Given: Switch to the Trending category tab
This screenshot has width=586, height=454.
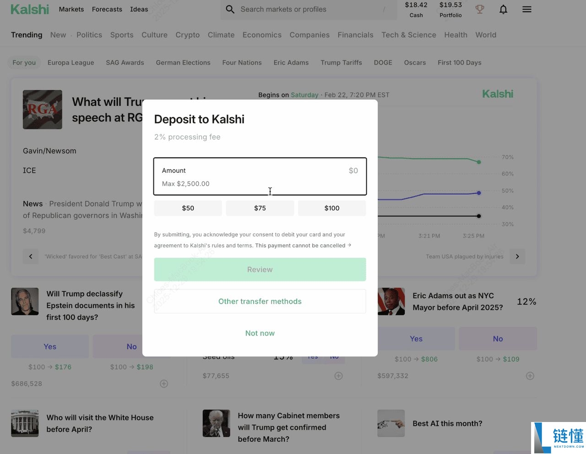Looking at the screenshot, I should tap(27, 35).
